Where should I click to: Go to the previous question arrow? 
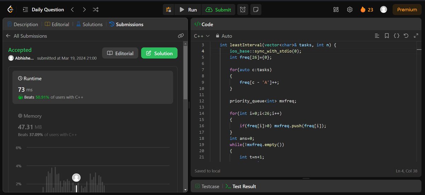coord(72,10)
